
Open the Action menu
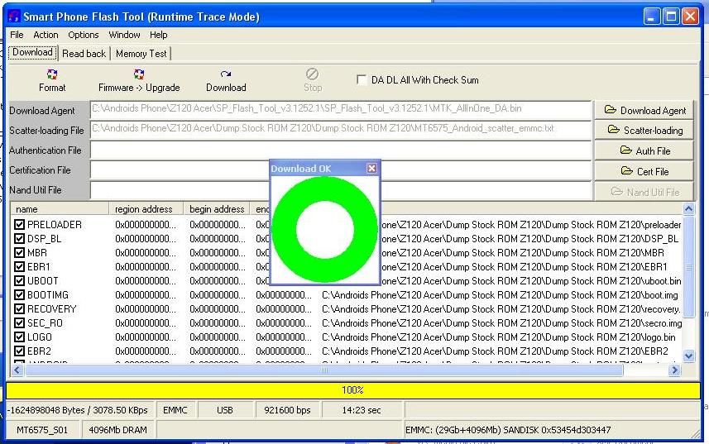click(46, 35)
